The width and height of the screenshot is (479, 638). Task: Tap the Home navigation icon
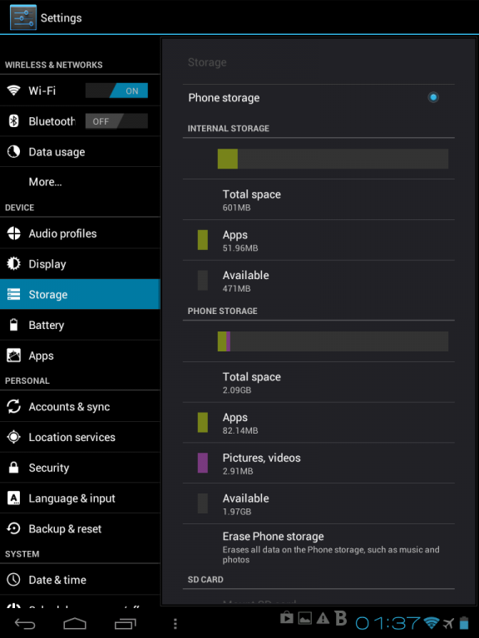(x=75, y=623)
